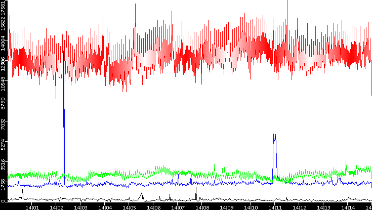Click the 14:01 time axis label

[31, 207]
